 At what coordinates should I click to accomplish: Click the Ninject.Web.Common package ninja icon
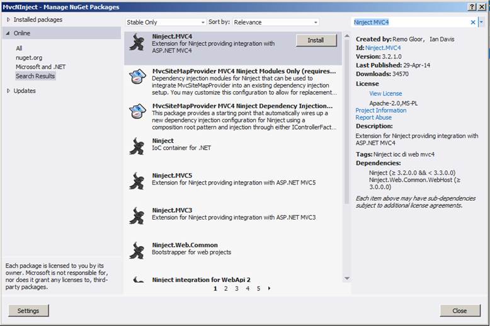pyautogui.click(x=137, y=250)
